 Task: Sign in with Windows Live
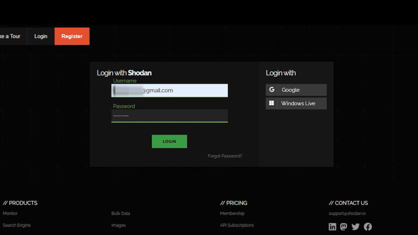(x=296, y=103)
